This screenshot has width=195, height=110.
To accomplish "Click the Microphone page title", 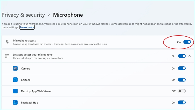I will click(x=68, y=15).
